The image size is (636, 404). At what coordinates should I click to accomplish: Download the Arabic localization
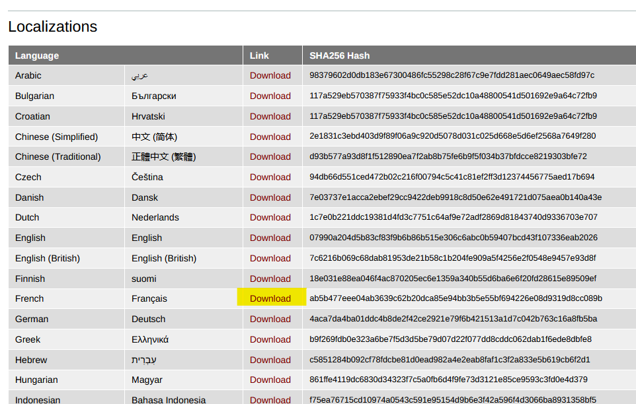click(270, 75)
